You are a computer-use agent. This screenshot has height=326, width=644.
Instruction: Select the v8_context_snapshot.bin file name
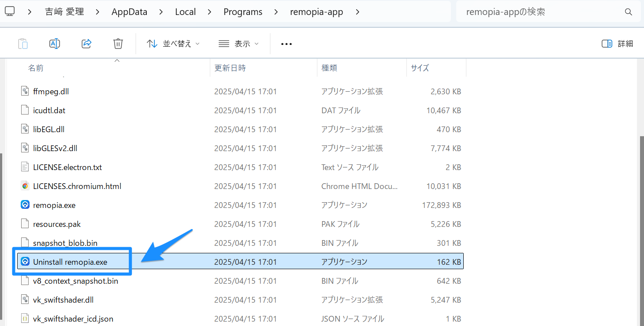pyautogui.click(x=75, y=281)
